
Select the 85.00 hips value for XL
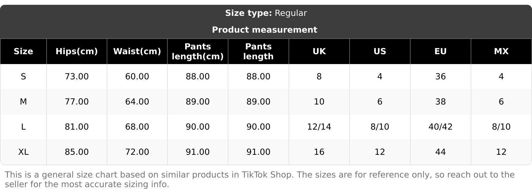[x=77, y=152]
